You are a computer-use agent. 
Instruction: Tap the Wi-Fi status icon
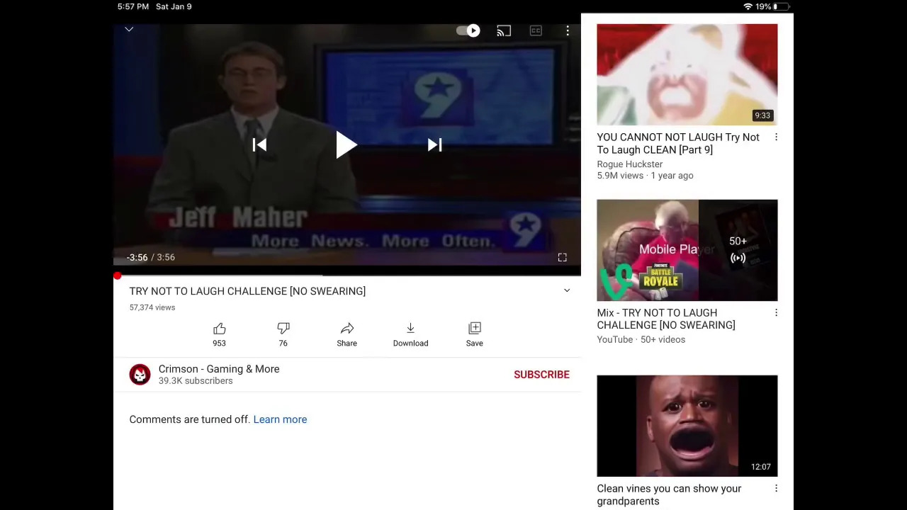point(748,6)
